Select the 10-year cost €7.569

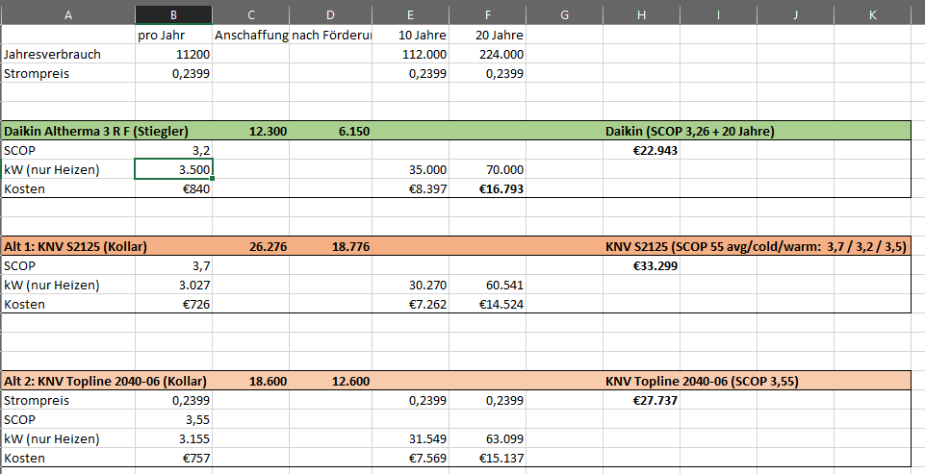tap(411, 458)
